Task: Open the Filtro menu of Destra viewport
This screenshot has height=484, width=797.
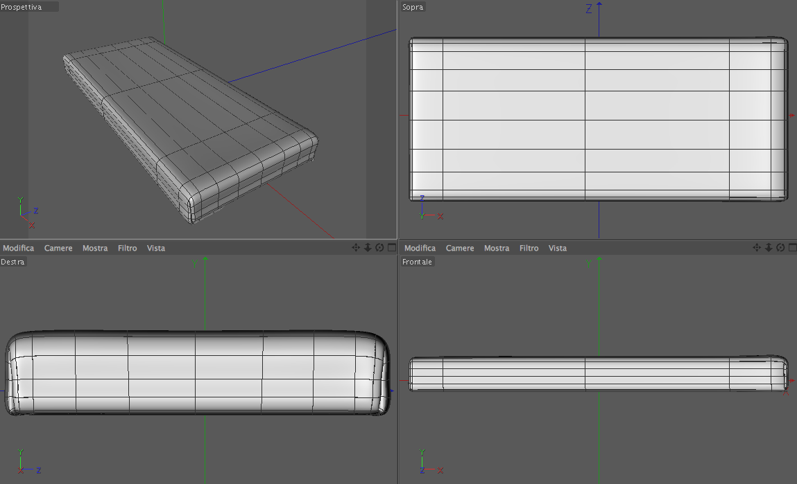Action: pyautogui.click(x=127, y=248)
